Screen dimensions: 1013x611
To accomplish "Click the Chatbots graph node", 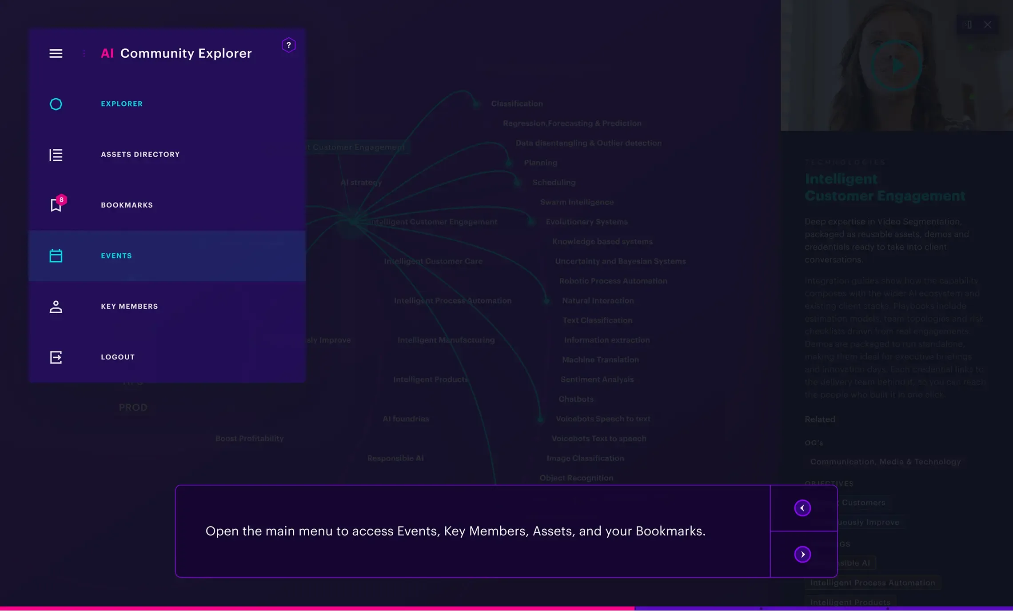I will click(576, 399).
